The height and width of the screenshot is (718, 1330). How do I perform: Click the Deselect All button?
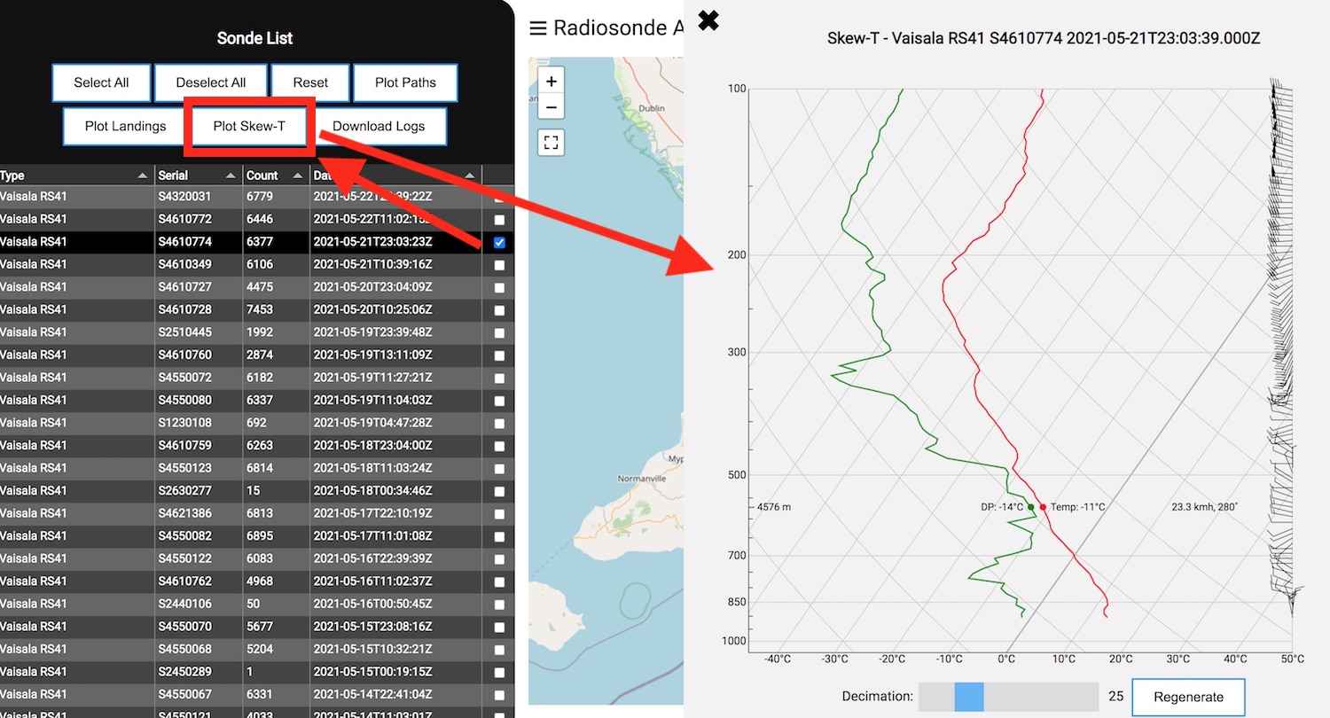pyautogui.click(x=211, y=82)
